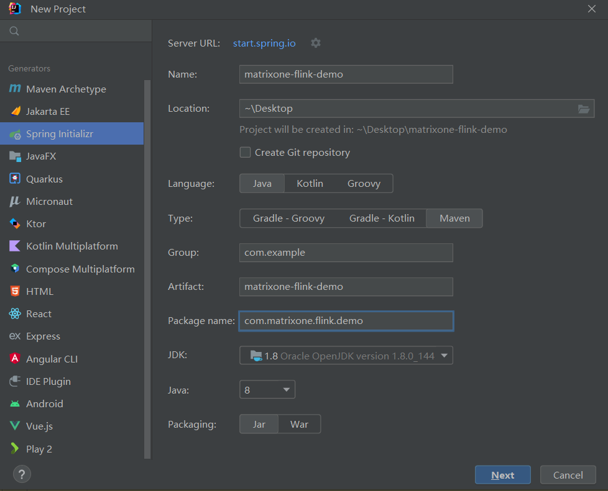Image resolution: width=608 pixels, height=491 pixels.
Task: Switch language to Kotlin
Action: 310,184
